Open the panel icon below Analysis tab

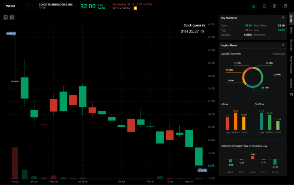(291, 94)
